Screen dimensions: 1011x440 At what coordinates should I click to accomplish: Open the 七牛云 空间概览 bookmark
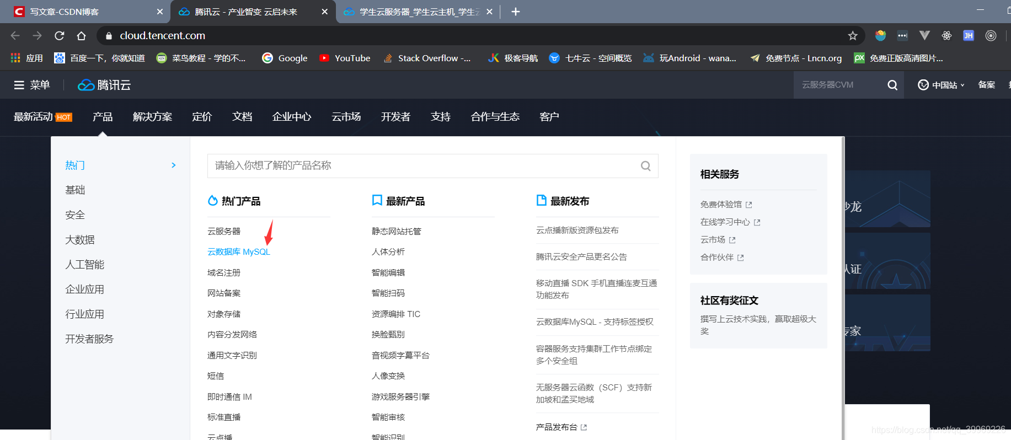590,58
